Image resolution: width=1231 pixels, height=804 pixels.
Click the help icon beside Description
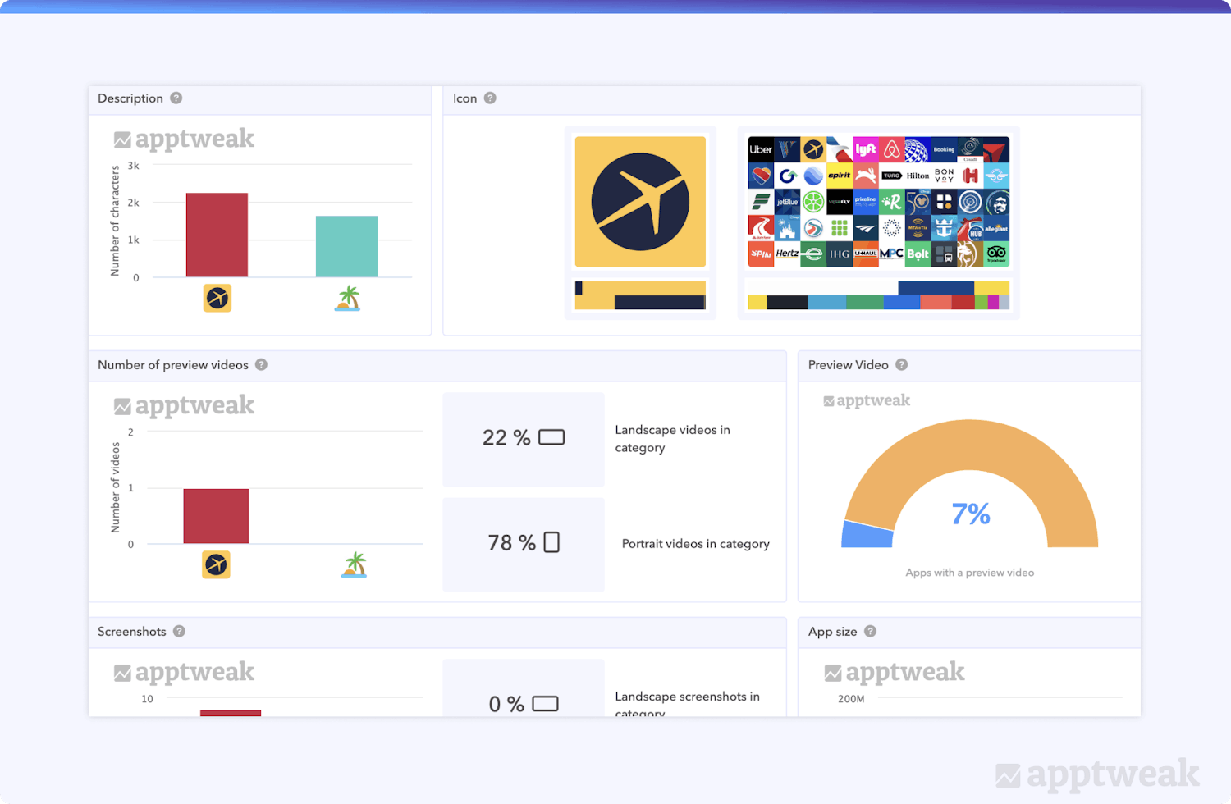click(176, 98)
